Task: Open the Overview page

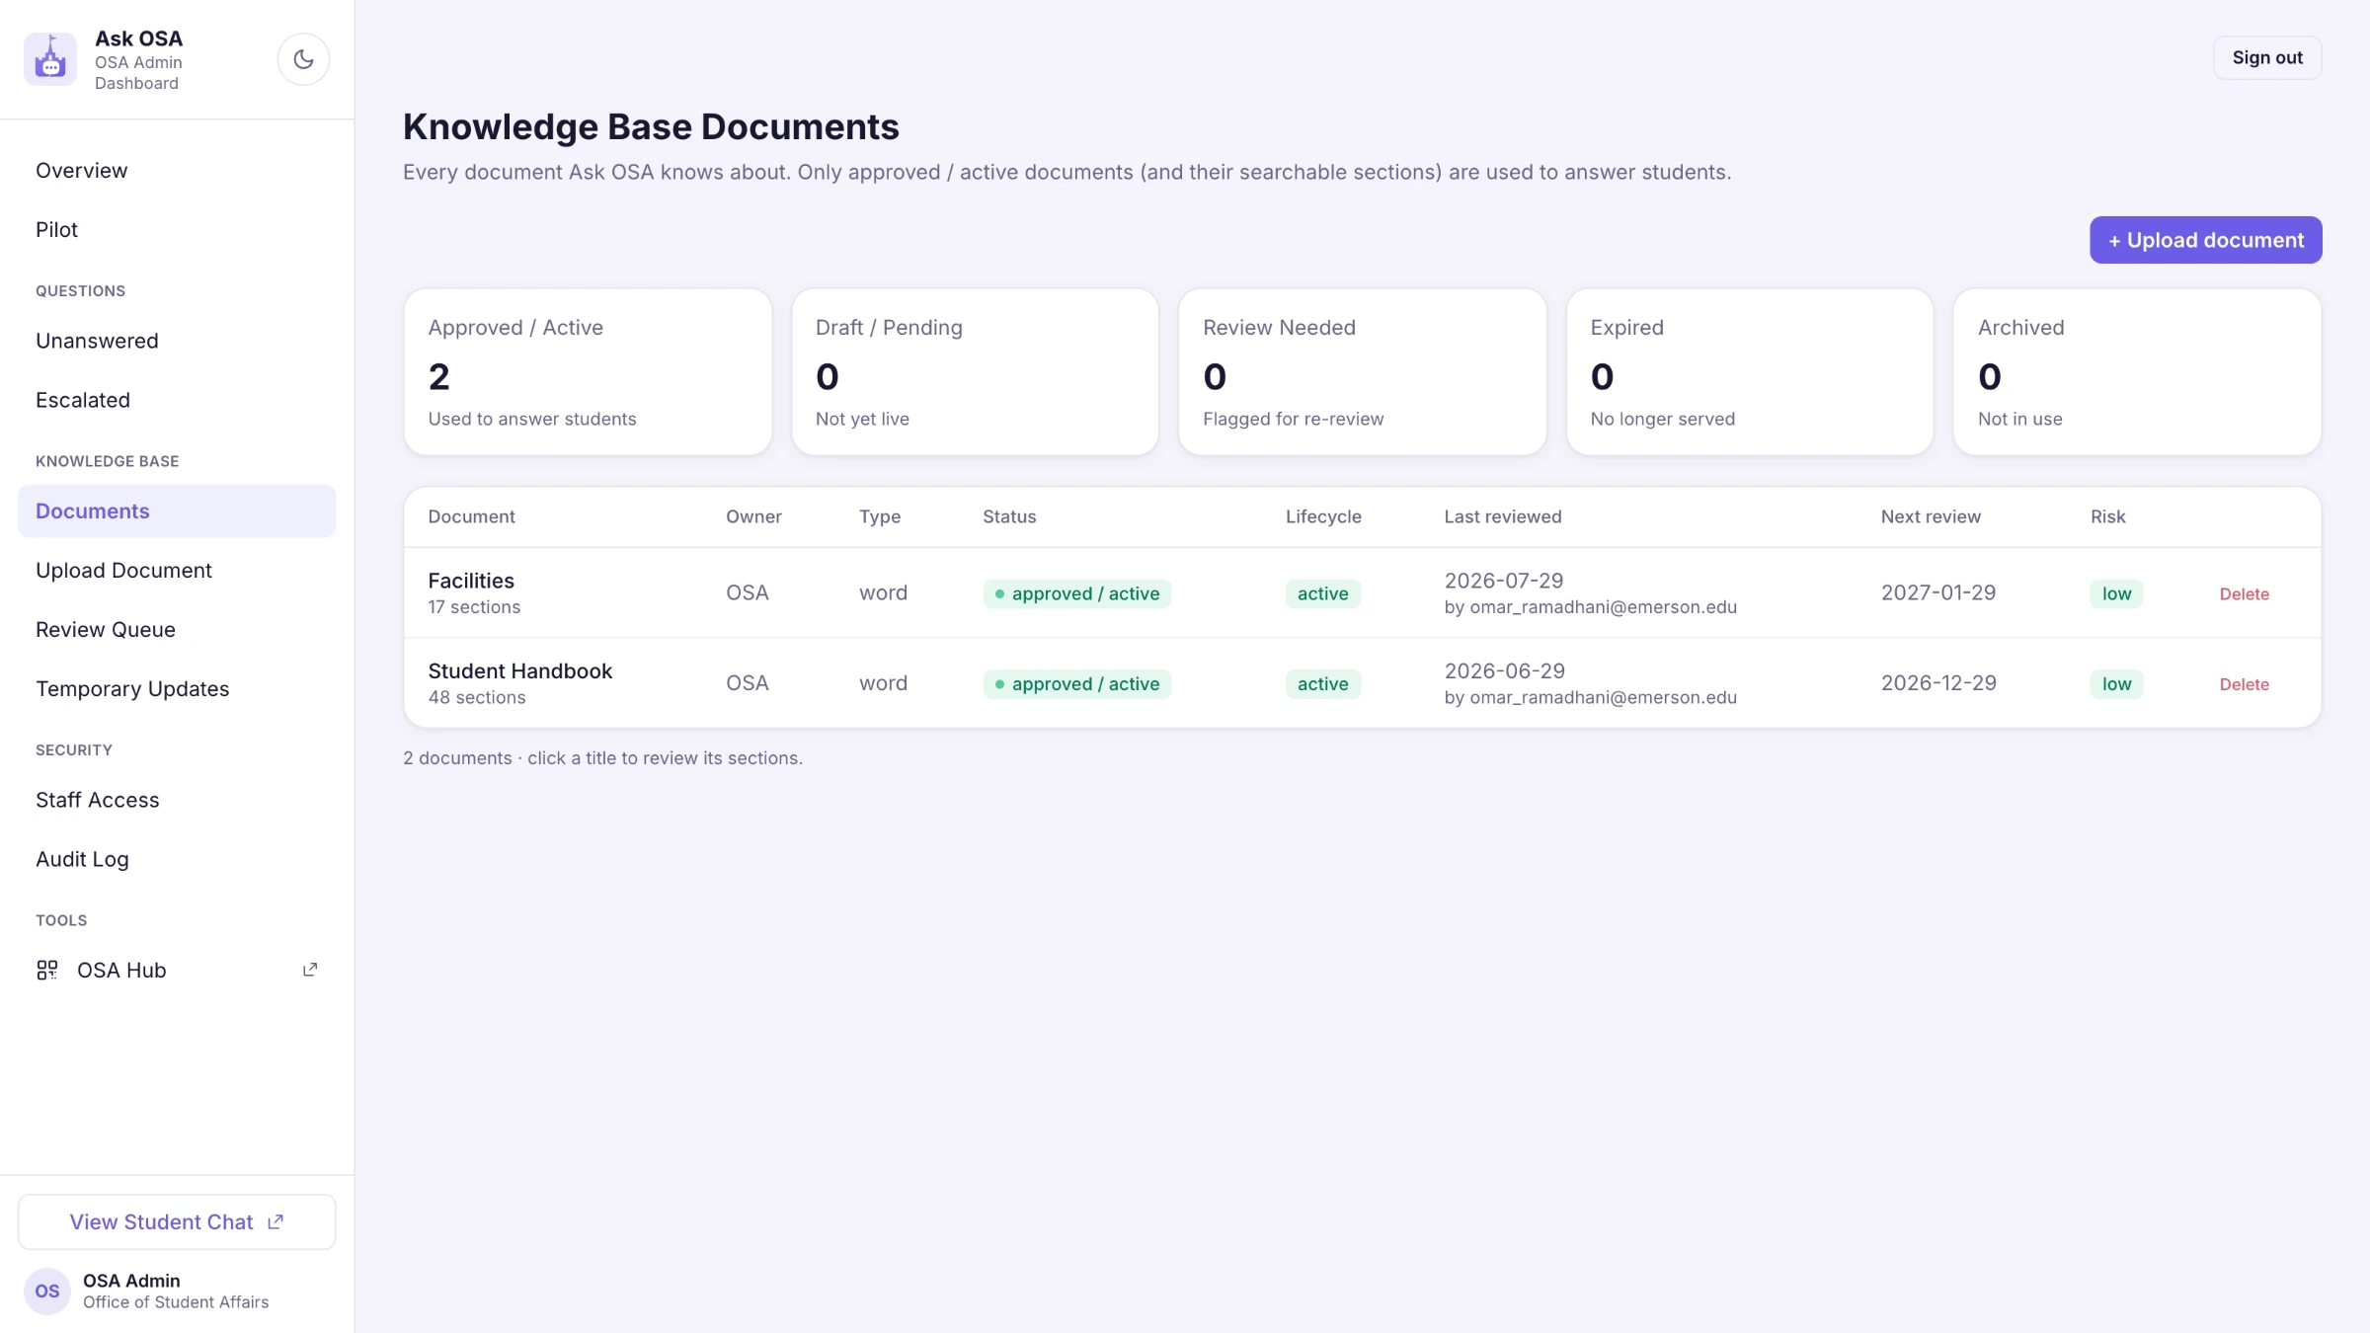Action: pyautogui.click(x=177, y=170)
